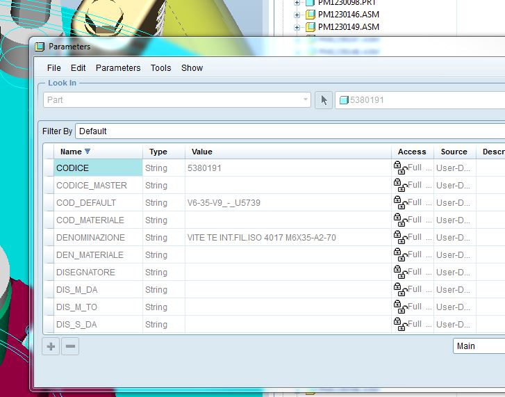Click the CODICE row header selector

coord(49,168)
